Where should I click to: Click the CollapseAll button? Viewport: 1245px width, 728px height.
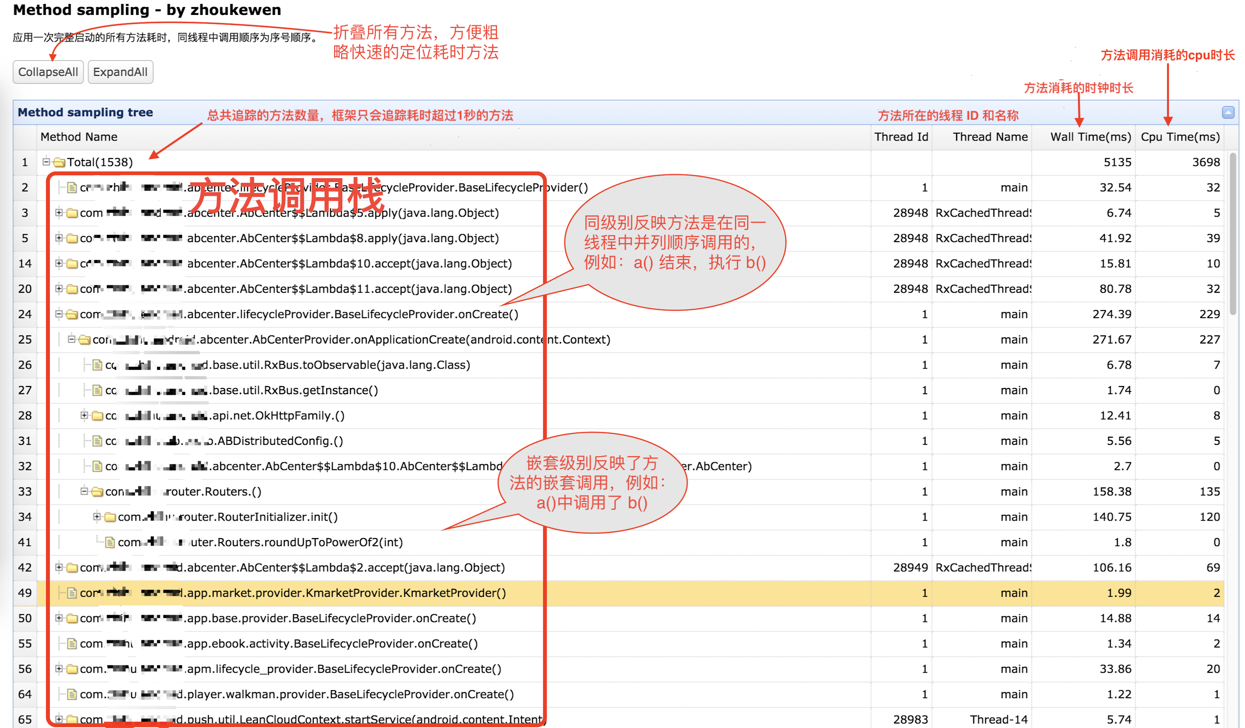click(x=48, y=72)
